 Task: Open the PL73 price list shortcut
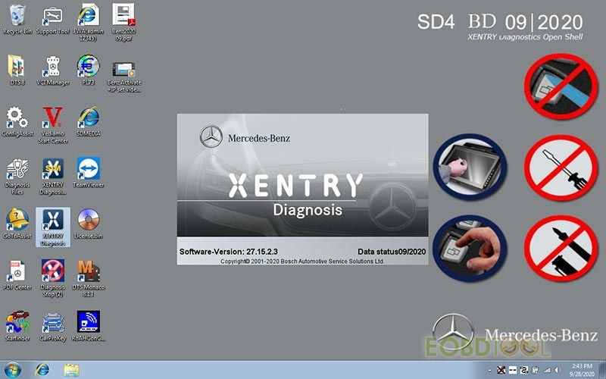click(x=89, y=70)
